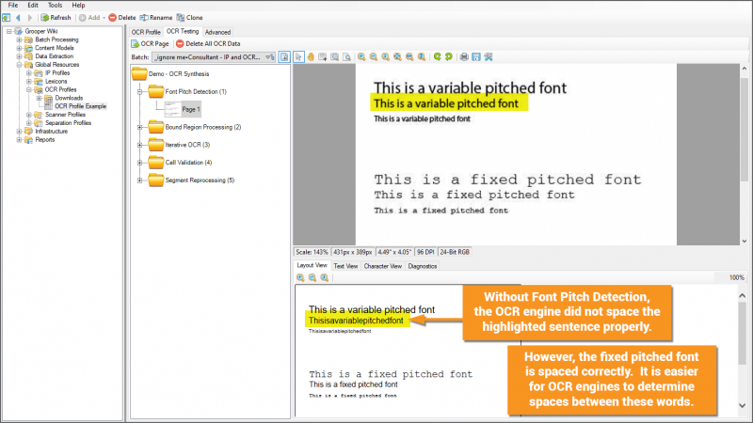753x423 pixels.
Task: Switch to the OCR Profile tab
Action: [x=146, y=32]
